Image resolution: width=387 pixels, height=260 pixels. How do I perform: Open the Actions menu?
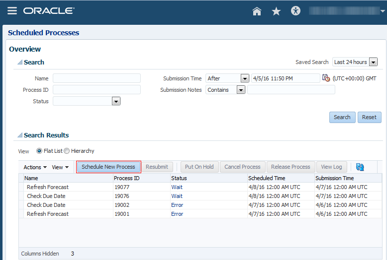tap(35, 167)
